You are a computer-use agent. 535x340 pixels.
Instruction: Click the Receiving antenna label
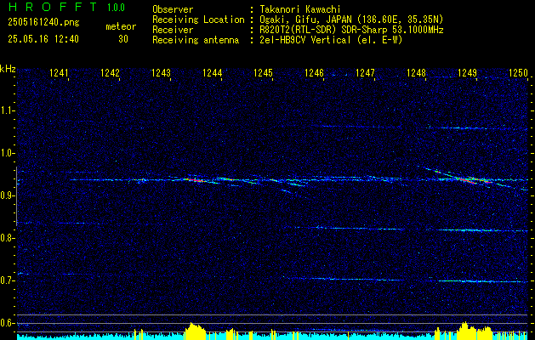tap(196, 40)
